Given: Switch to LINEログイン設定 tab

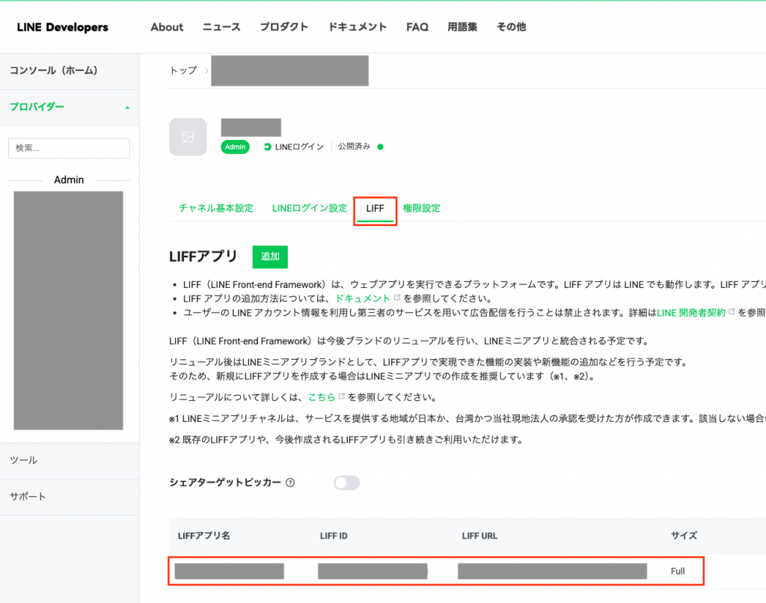Looking at the screenshot, I should pyautogui.click(x=310, y=208).
